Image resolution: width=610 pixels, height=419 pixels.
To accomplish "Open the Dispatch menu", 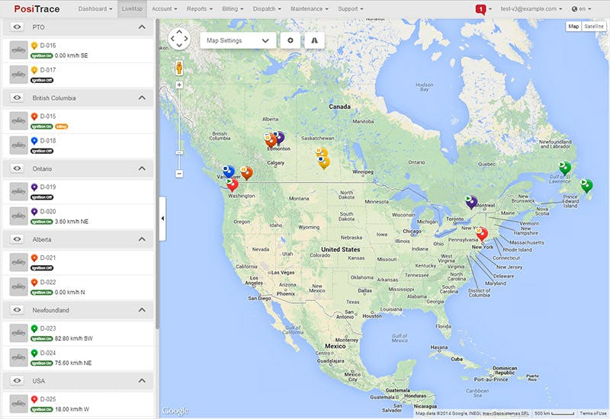I will coord(267,9).
